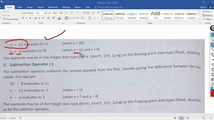214x120 pixels.
Task: Cut the selected text
Action: coord(6,12)
